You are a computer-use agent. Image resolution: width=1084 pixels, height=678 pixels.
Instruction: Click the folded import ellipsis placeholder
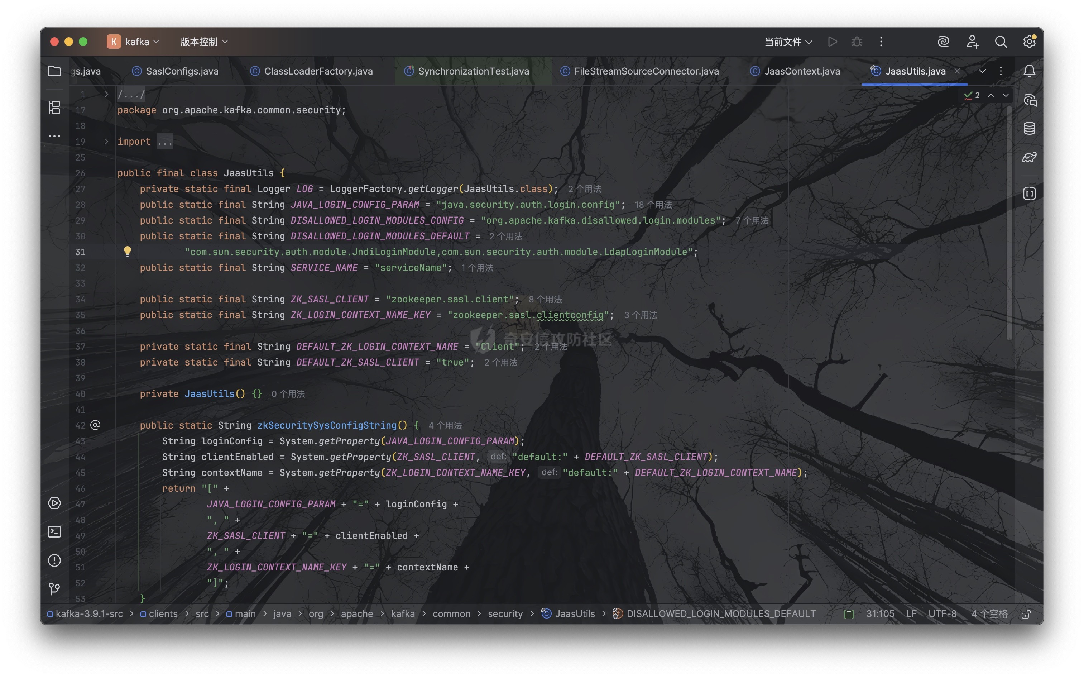tap(164, 142)
